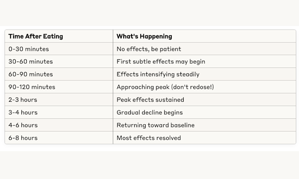Click the "Peak effects sustained" cell
299x179 pixels.
(x=150, y=100)
